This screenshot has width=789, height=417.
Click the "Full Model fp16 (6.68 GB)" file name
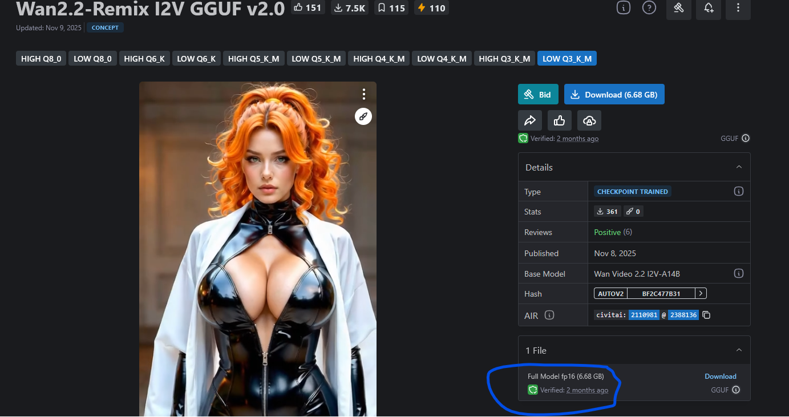coord(566,376)
